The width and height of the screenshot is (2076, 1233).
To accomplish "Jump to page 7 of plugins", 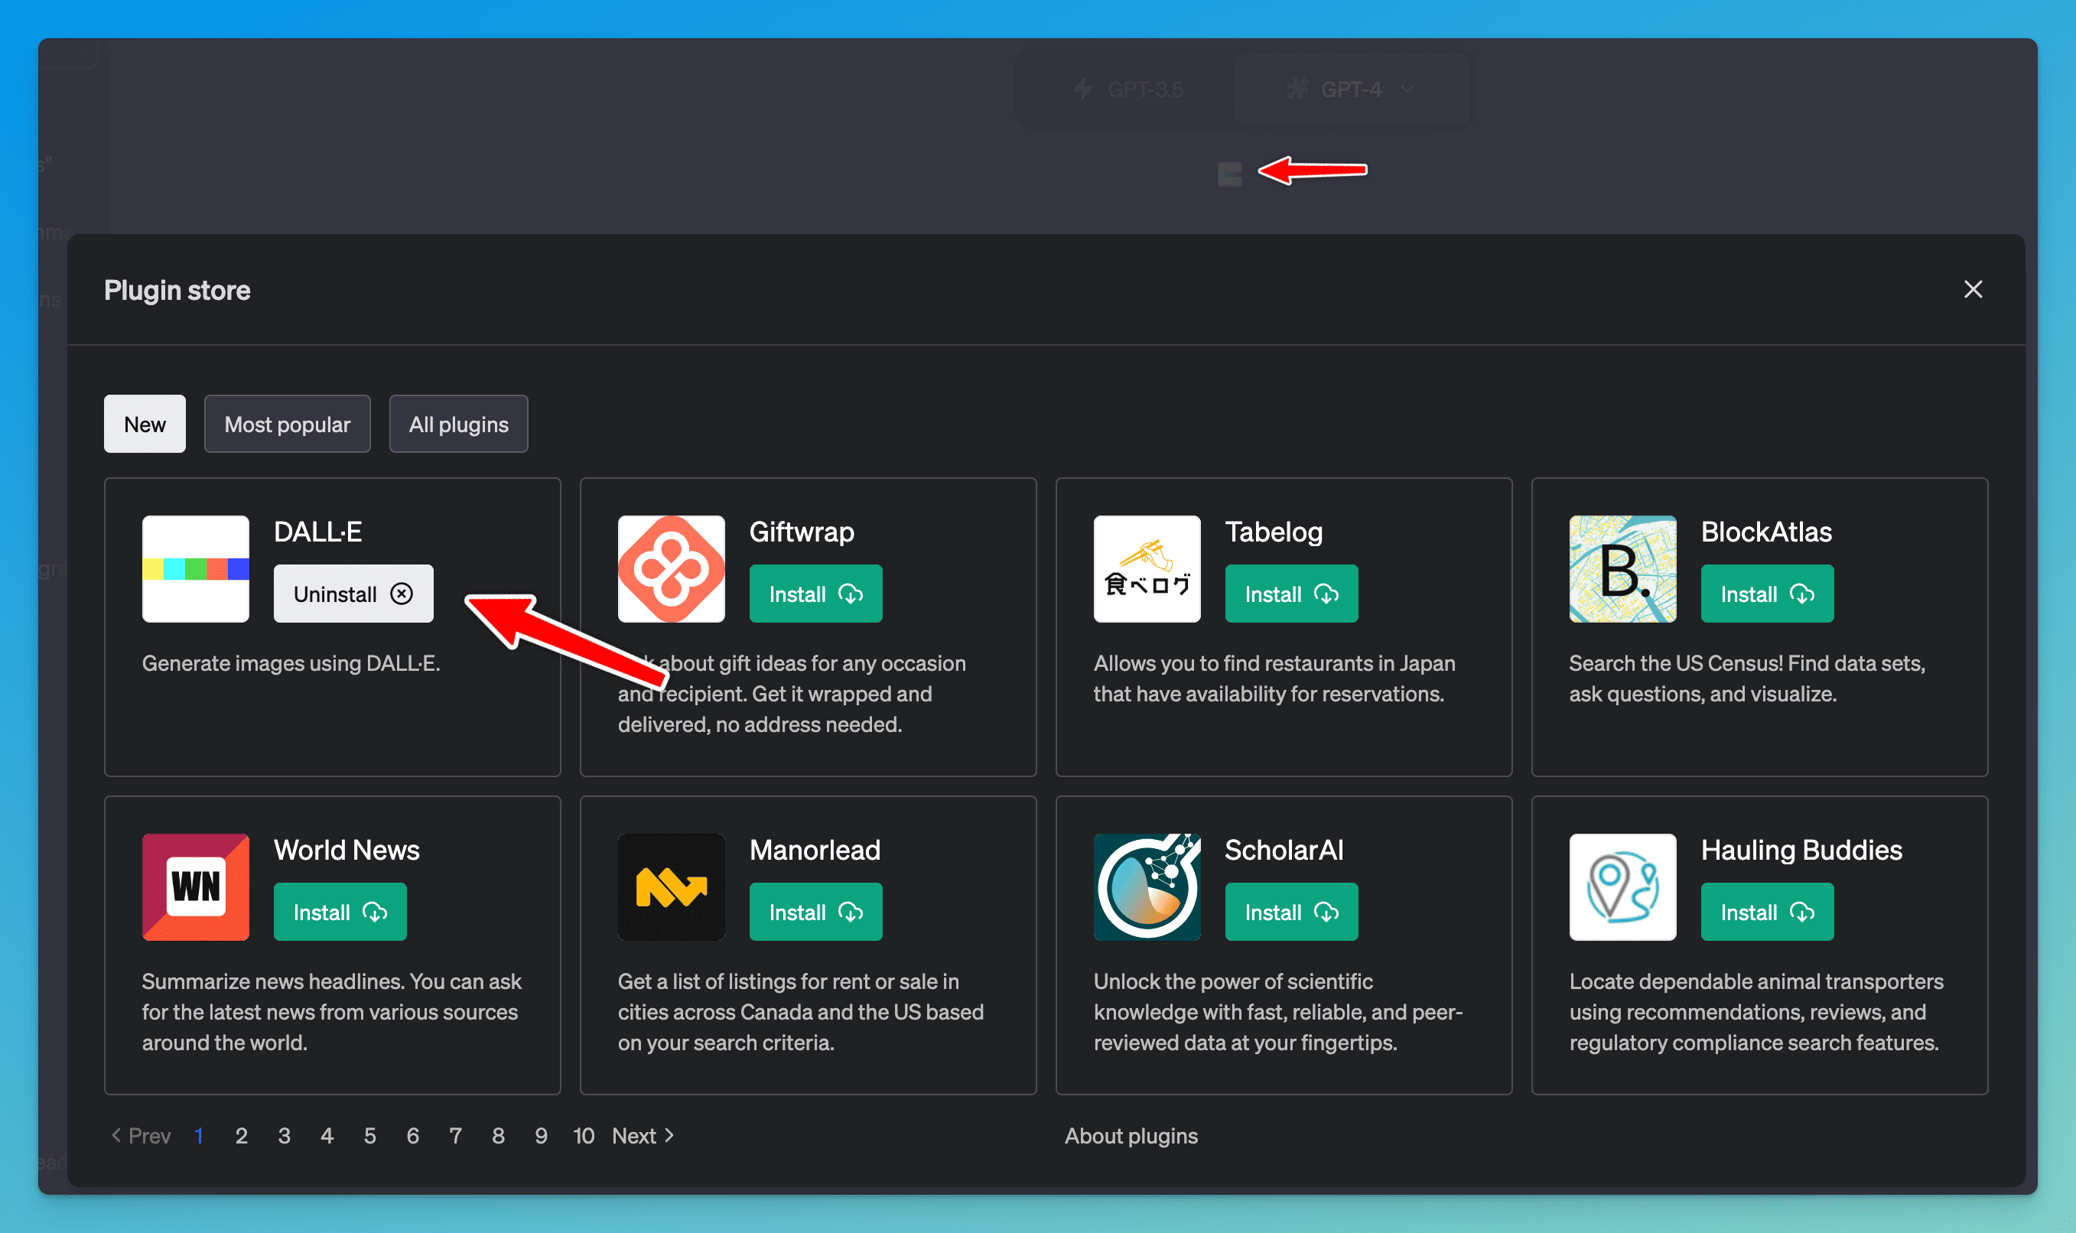I will click(x=455, y=1136).
